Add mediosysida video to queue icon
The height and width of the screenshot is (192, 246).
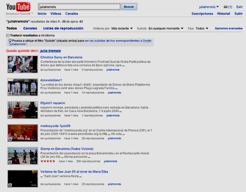pos(10,139)
